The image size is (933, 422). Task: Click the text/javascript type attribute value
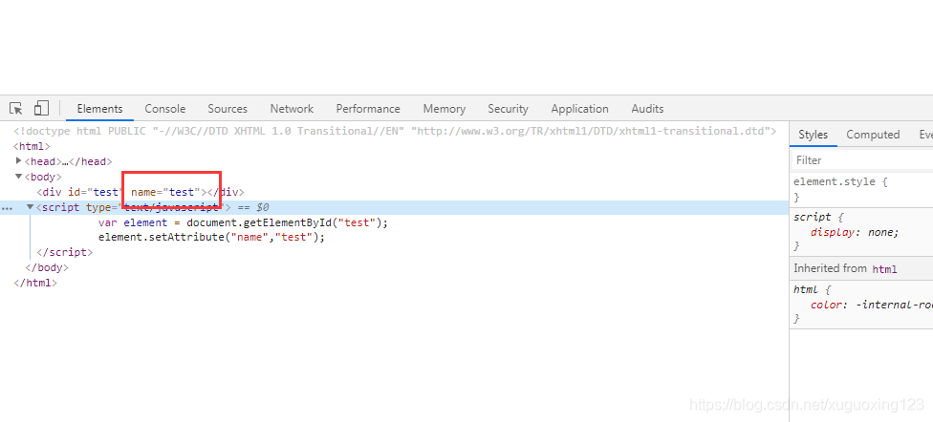(x=171, y=207)
